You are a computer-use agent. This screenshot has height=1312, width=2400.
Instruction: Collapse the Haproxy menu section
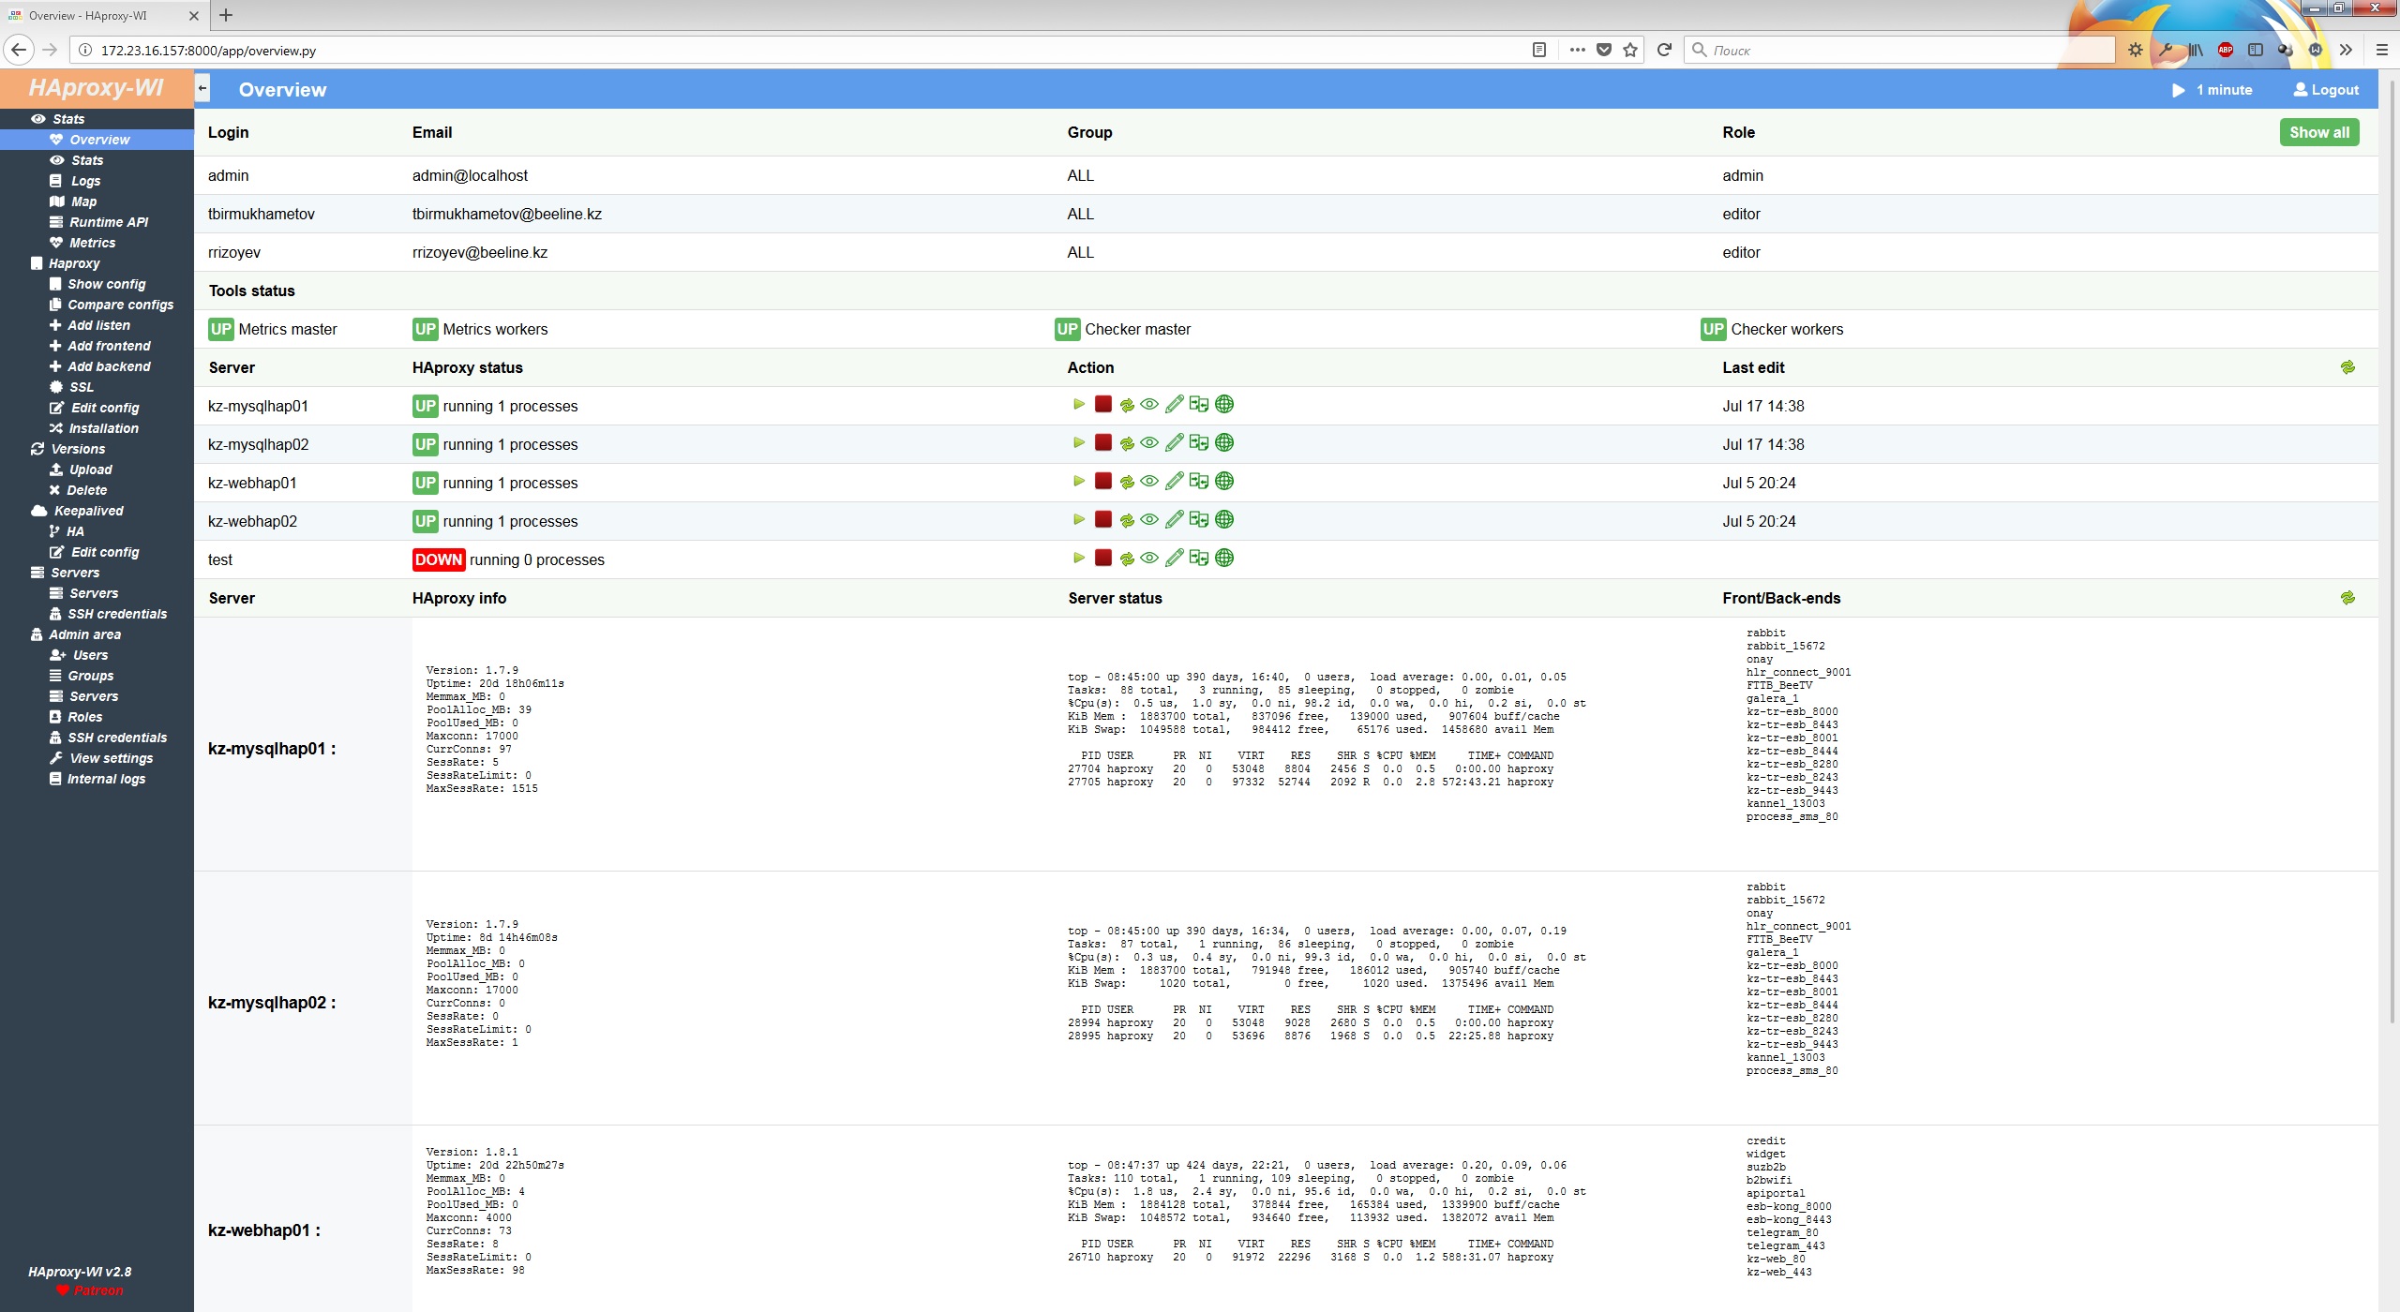click(x=73, y=263)
